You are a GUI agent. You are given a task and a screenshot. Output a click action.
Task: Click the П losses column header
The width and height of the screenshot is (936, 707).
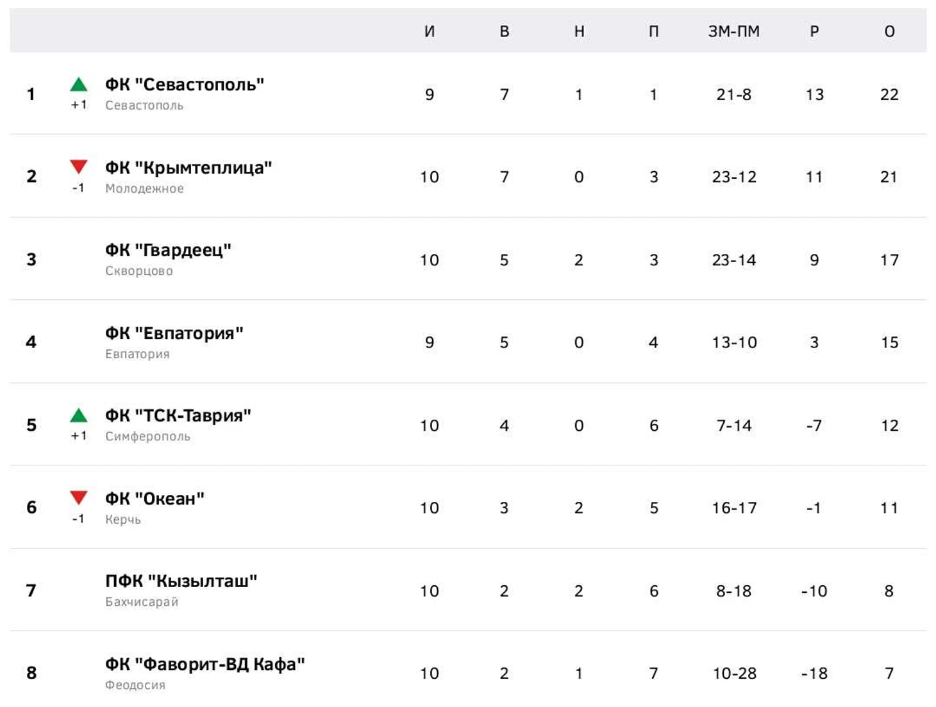tap(654, 31)
